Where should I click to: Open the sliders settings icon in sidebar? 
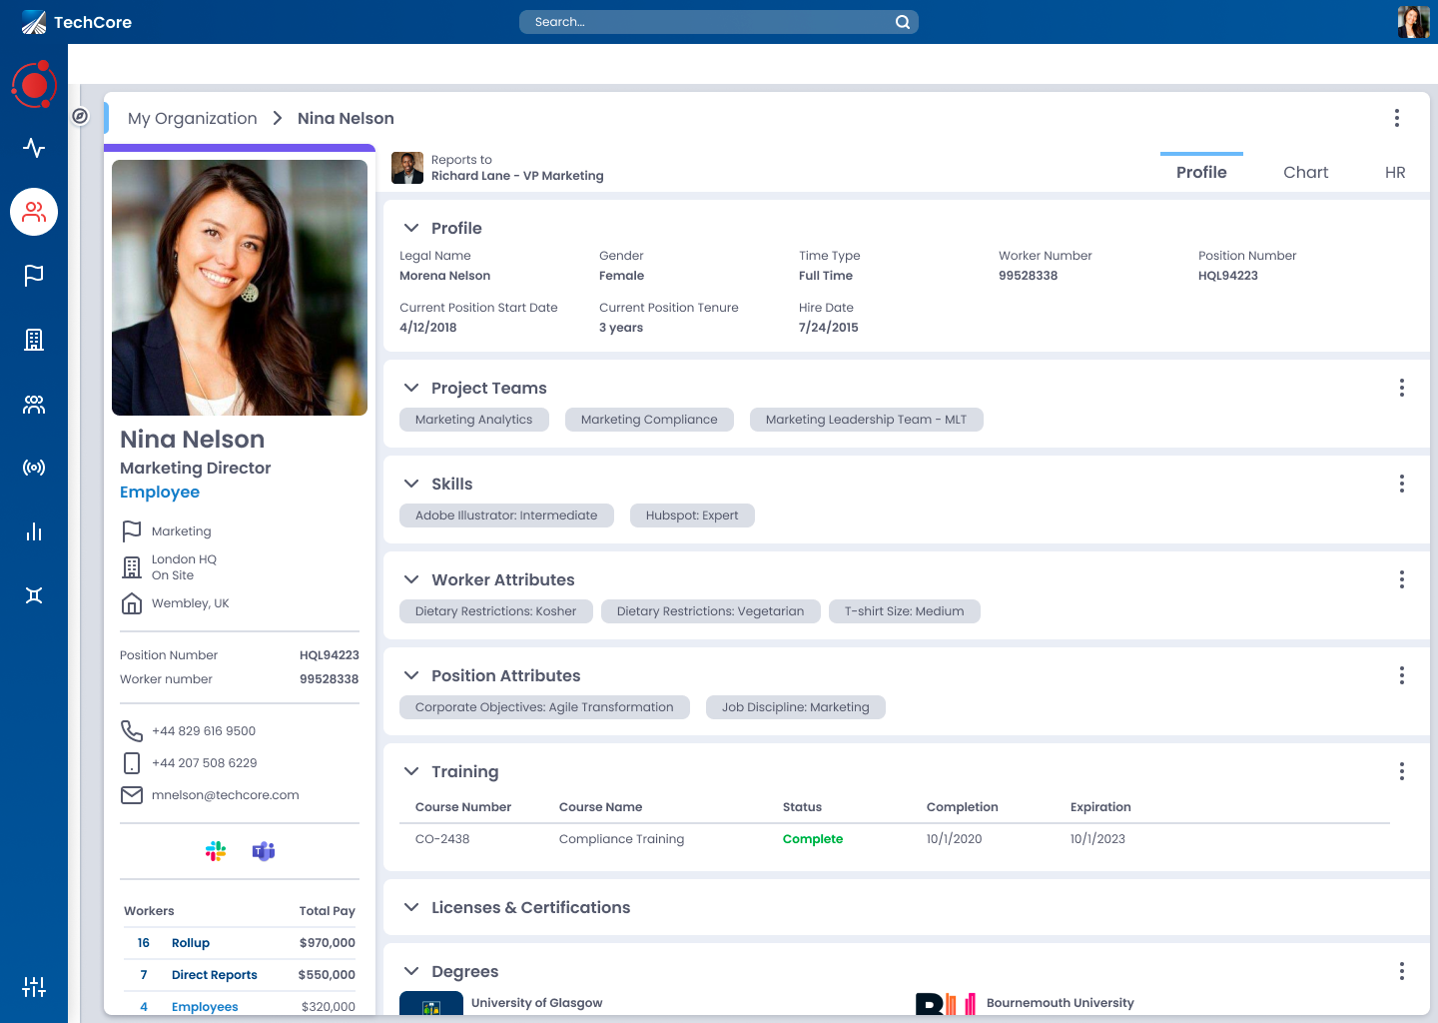34,987
